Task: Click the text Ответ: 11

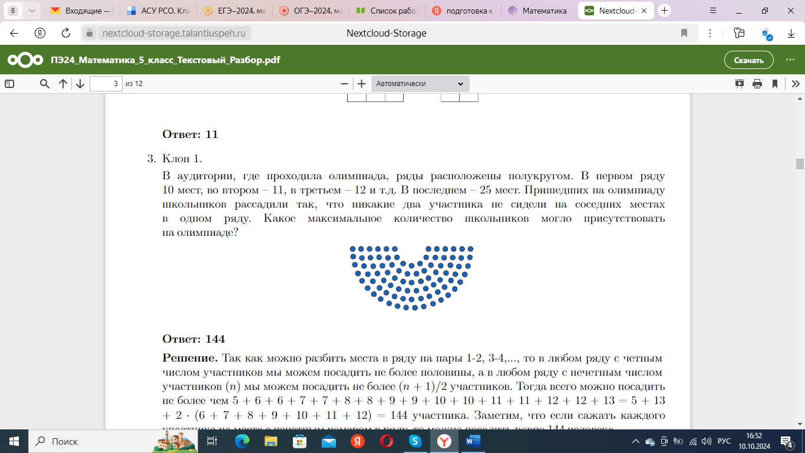Action: (x=190, y=134)
